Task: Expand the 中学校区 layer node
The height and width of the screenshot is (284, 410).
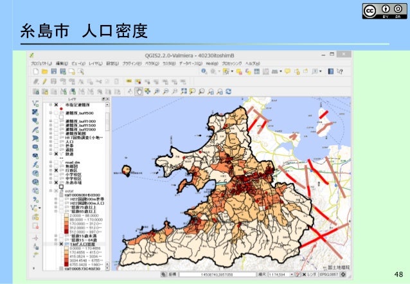Action: point(51,179)
